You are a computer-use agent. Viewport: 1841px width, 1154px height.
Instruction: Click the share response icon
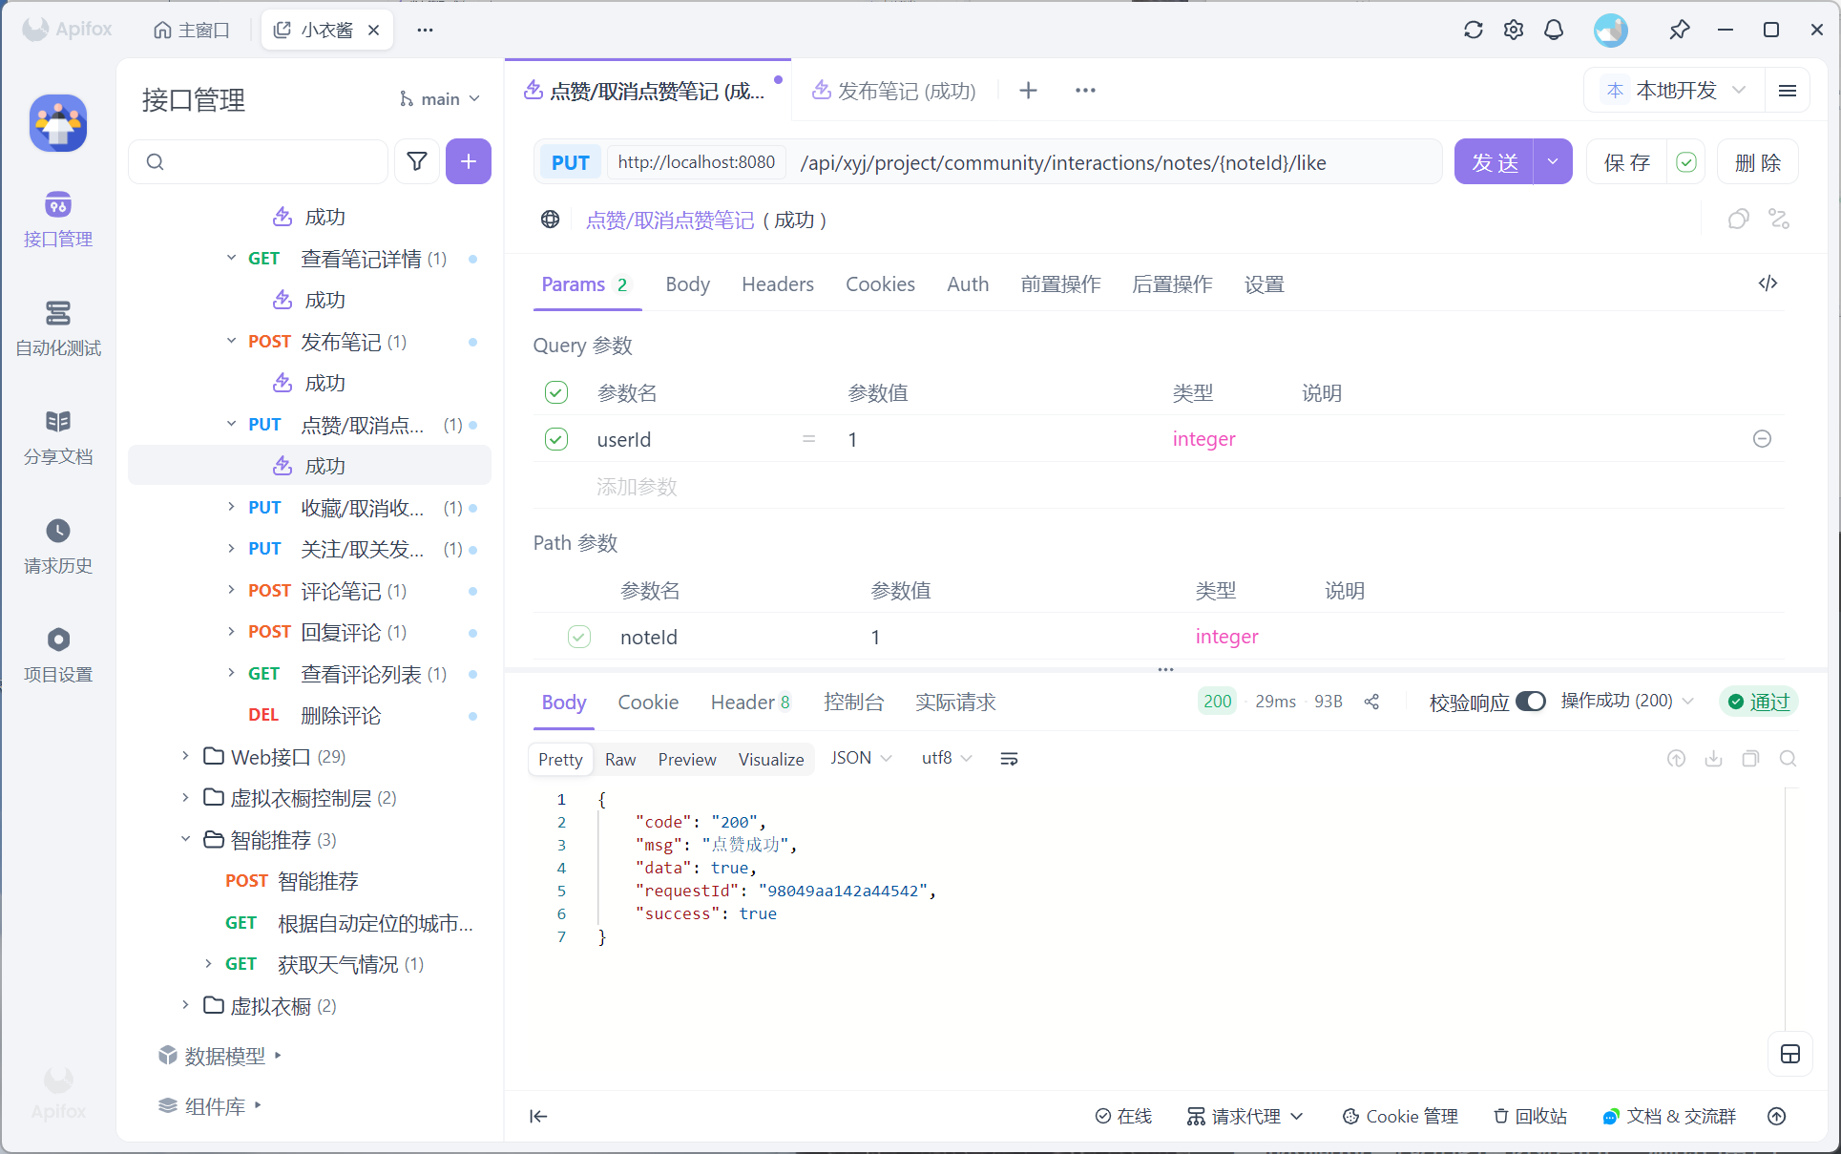click(x=1371, y=702)
